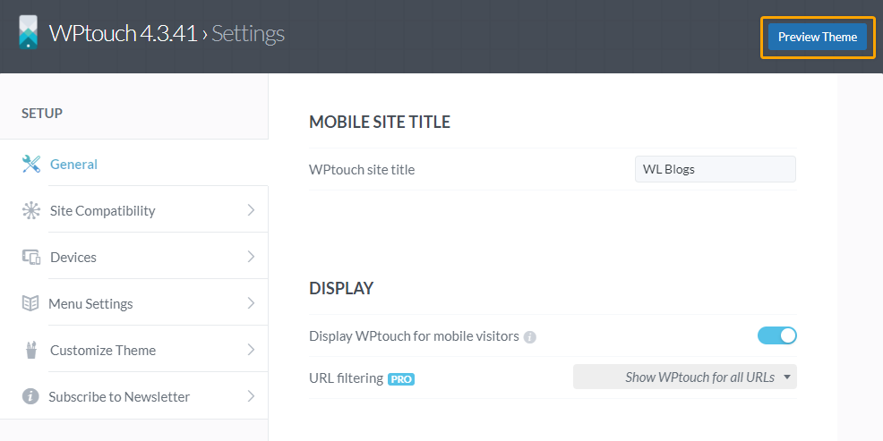The image size is (883, 441).
Task: Expand Devices section via chevron arrow
Action: (x=251, y=257)
